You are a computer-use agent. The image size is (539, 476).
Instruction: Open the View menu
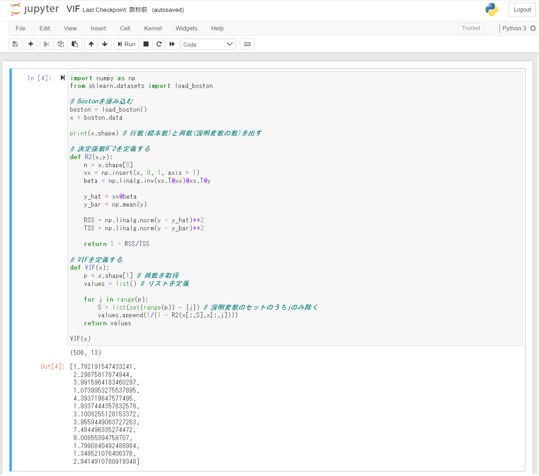point(70,28)
